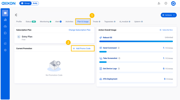This screenshot has height=100, width=180.
Task: Click the Send Command usage bar
Action: [x=136, y=52]
